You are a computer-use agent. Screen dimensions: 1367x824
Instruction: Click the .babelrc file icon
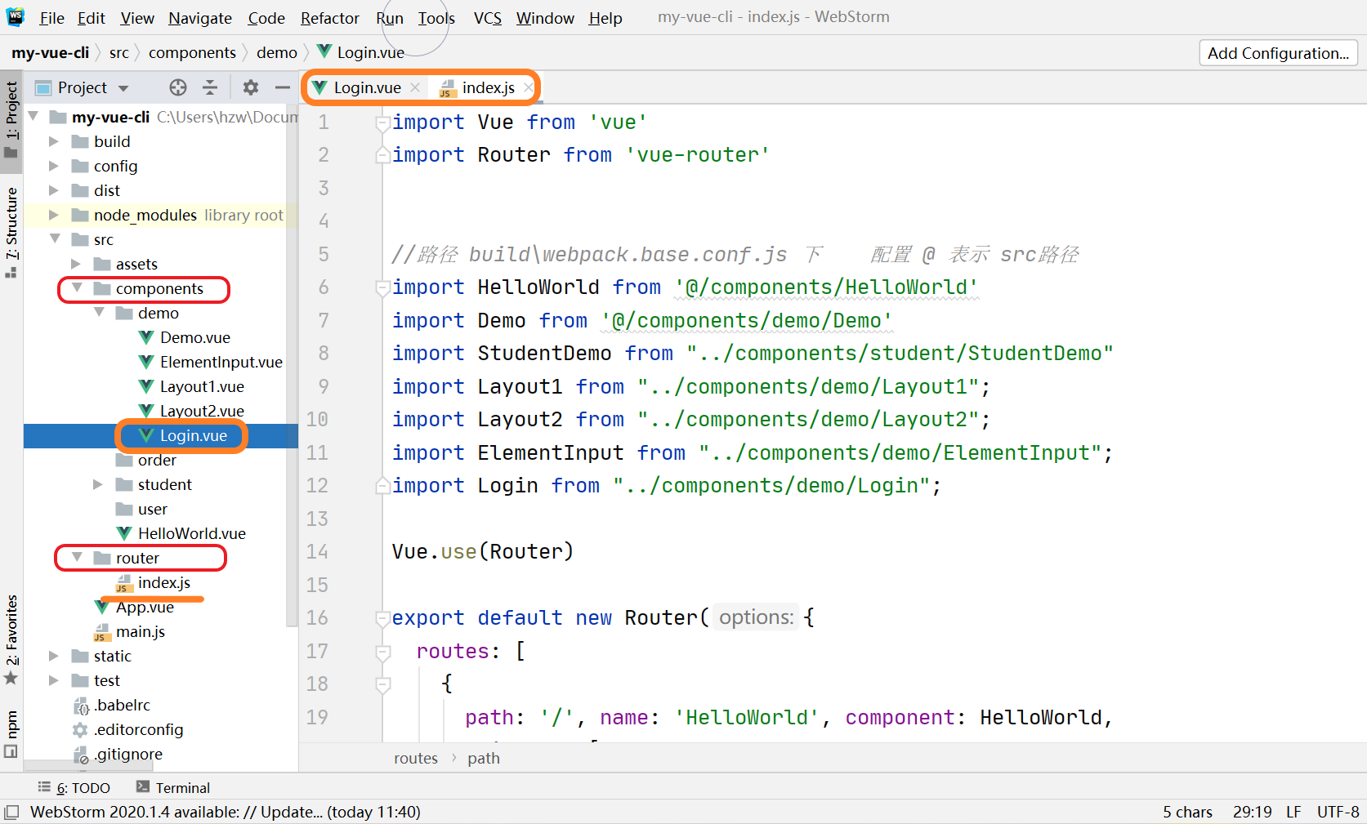point(80,706)
